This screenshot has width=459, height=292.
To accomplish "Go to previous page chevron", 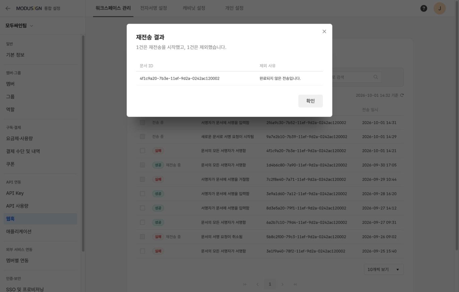I will coord(257,284).
